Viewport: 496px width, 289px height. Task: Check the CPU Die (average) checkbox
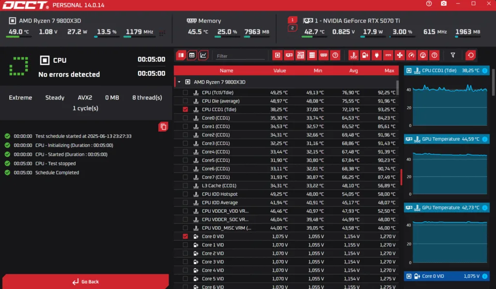click(186, 101)
